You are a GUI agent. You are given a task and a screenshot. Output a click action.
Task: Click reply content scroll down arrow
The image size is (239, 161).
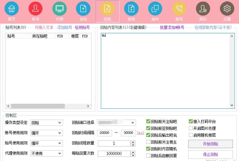[x=232, y=105]
